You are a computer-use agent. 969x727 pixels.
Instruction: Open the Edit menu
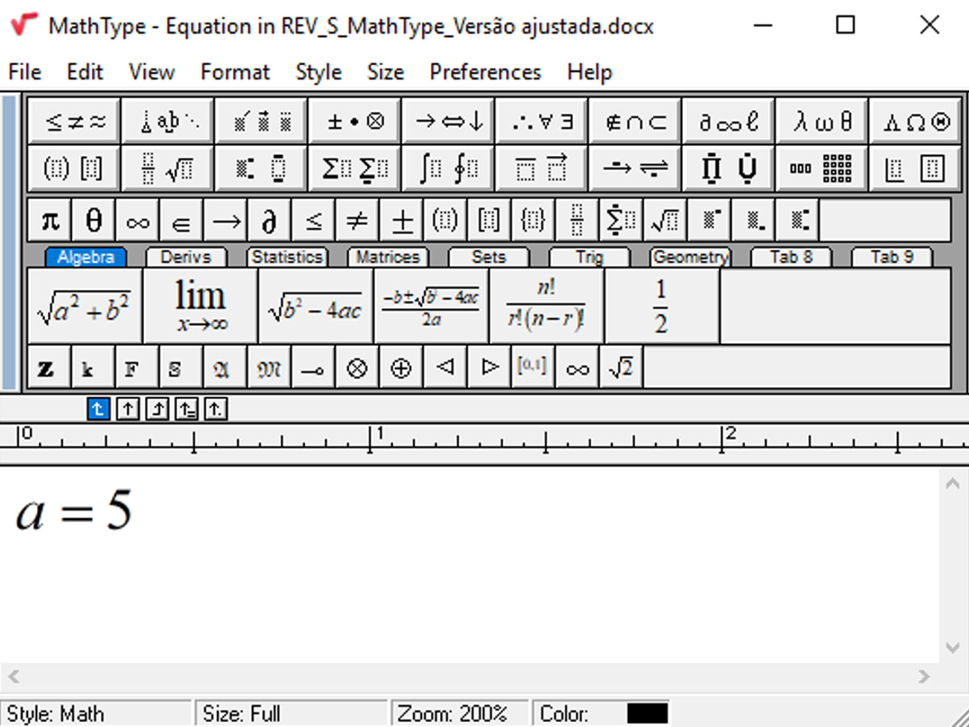pos(84,72)
